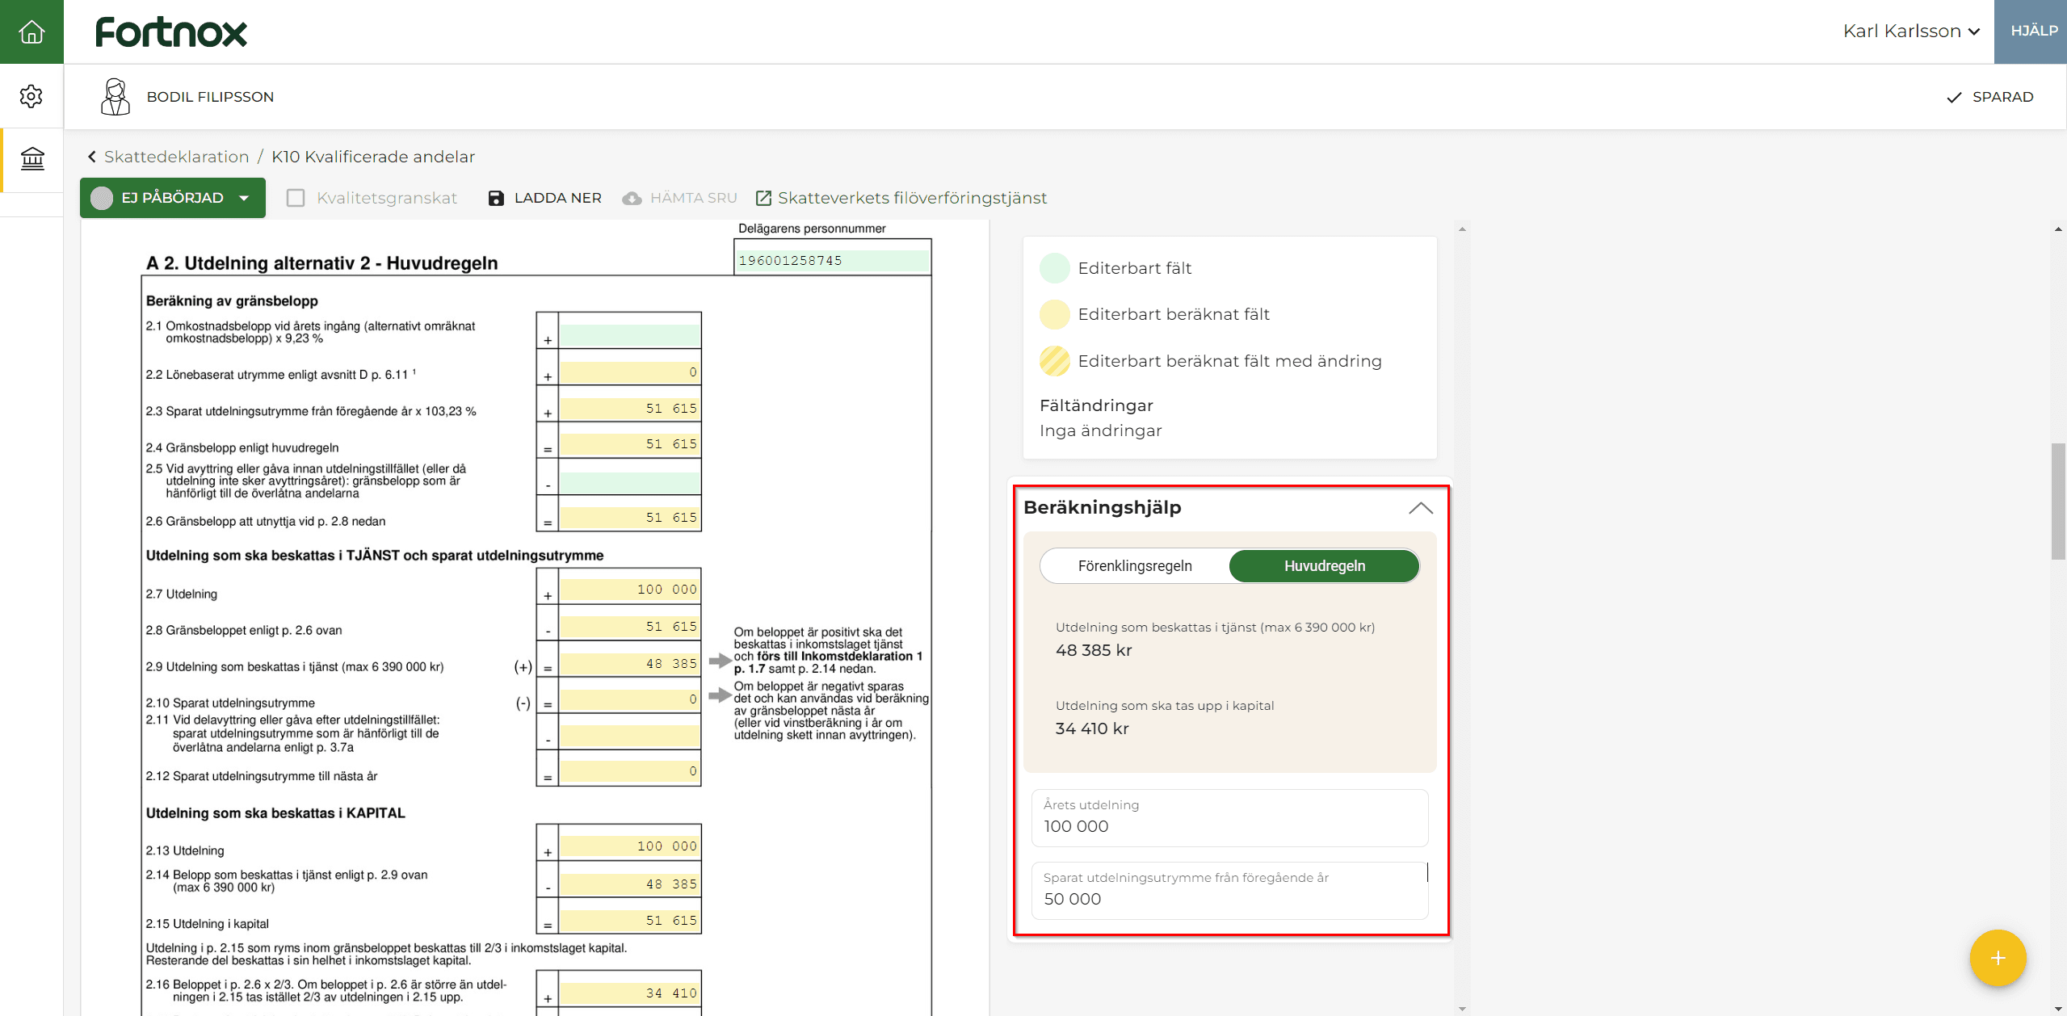This screenshot has width=2067, height=1016.
Task: Click the form panel scroll down arrow
Action: [1462, 1009]
